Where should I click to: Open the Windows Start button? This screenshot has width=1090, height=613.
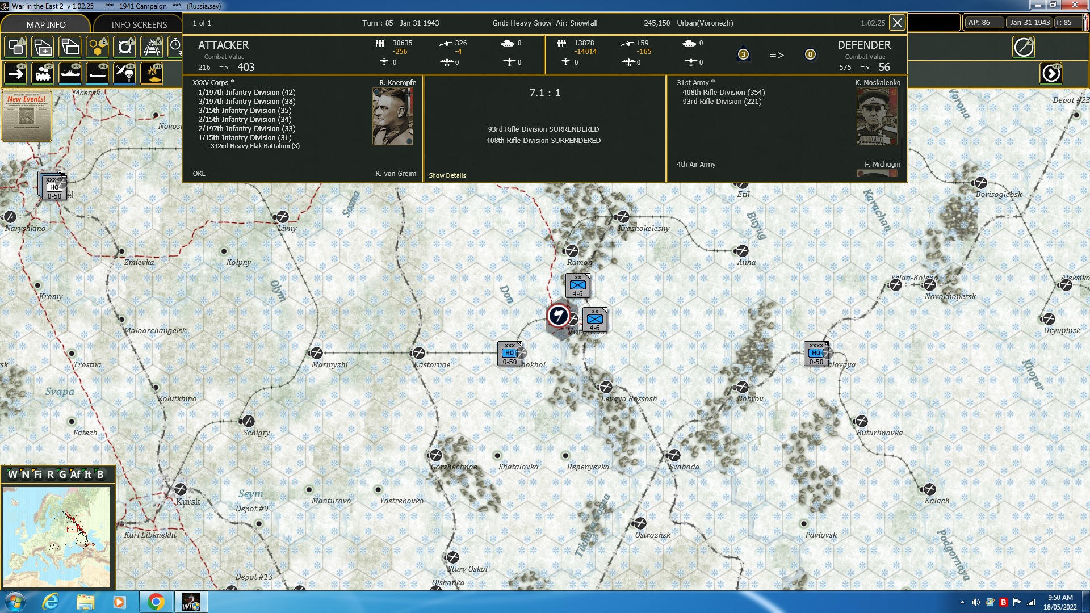15,602
